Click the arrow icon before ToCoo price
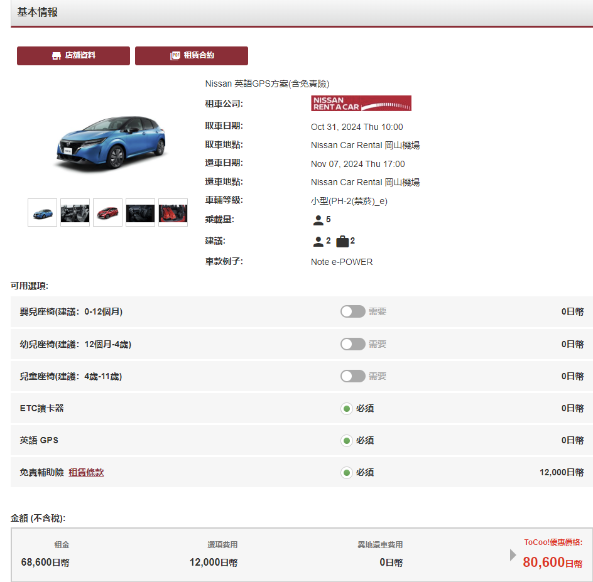This screenshot has height=582, width=593. point(513,555)
